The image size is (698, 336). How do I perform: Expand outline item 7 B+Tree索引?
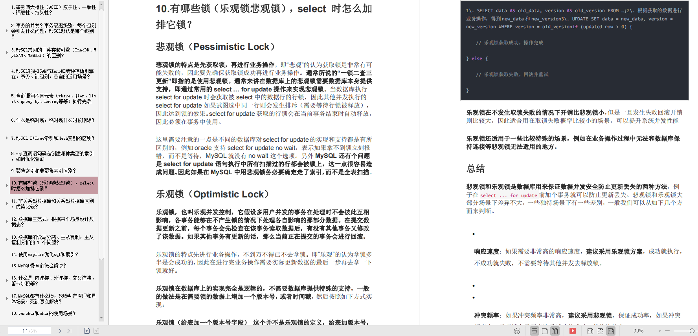(7, 138)
